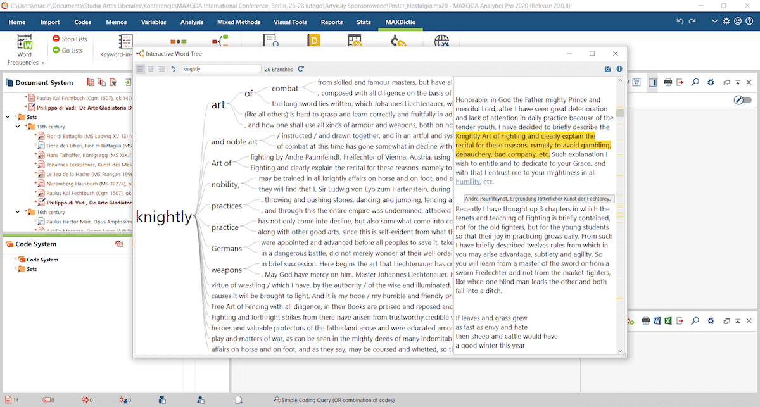
Task: Search in Document Browser
Action: click(x=695, y=82)
